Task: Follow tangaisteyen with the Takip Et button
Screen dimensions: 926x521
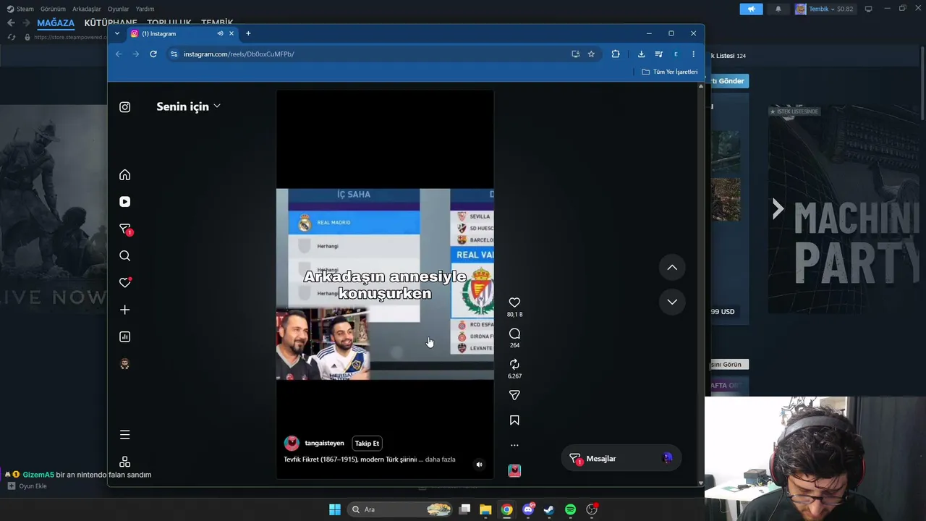Action: tap(367, 444)
